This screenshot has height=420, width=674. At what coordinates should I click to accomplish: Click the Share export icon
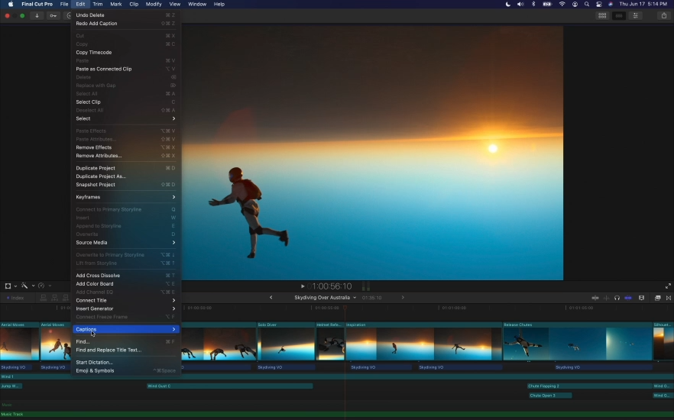click(663, 15)
